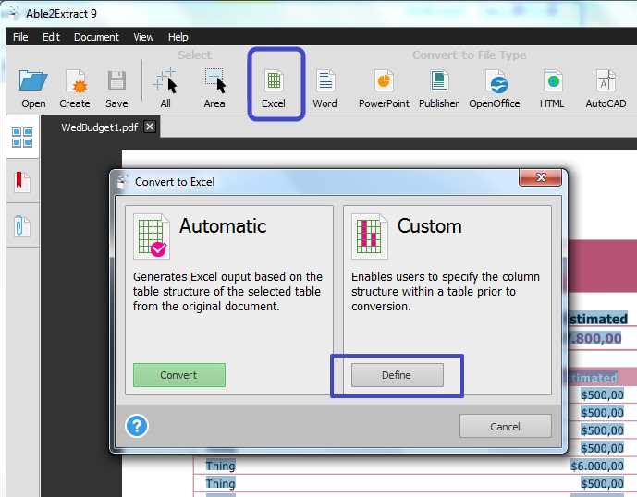Screen dimensions: 637x497
Task: Convert to HTML via toolbar icon
Action: coord(552,89)
